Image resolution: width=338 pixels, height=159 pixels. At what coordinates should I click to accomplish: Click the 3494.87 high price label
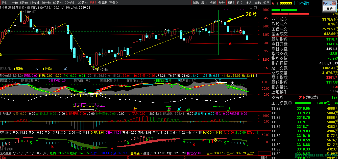[30, 12]
